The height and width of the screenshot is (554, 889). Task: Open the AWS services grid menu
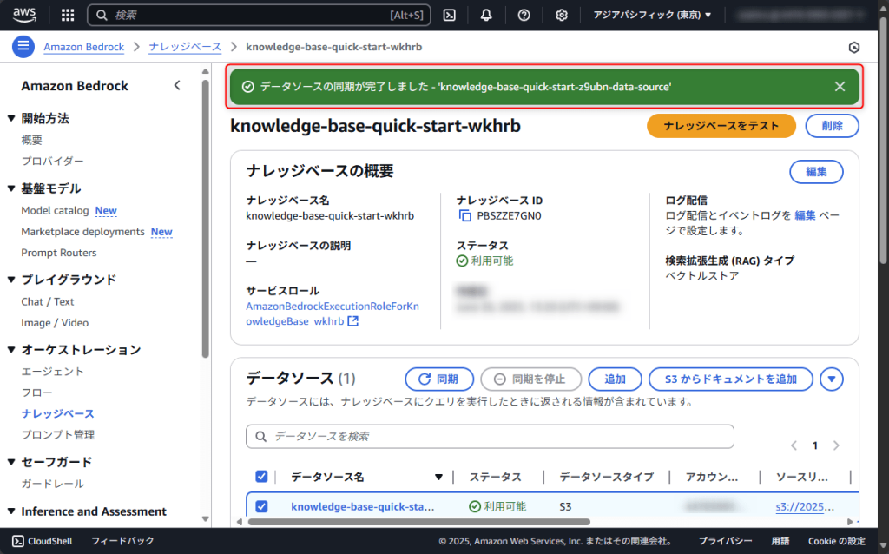click(68, 16)
